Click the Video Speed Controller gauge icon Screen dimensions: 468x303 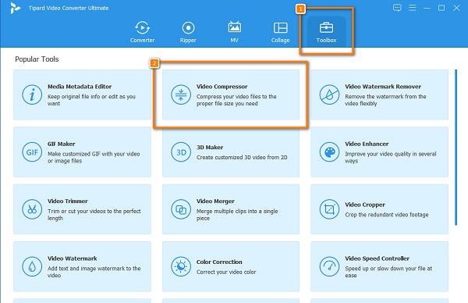tap(329, 266)
